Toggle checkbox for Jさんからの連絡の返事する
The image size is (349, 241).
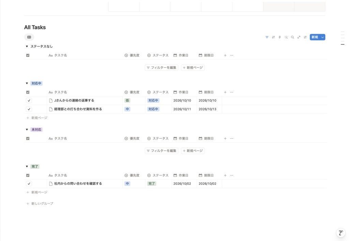(29, 101)
